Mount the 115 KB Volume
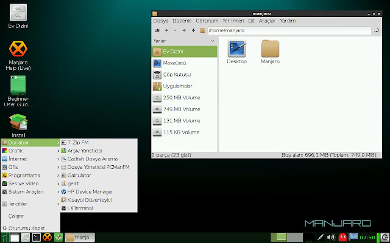Viewport: 390px width, 243px height. pos(184,132)
